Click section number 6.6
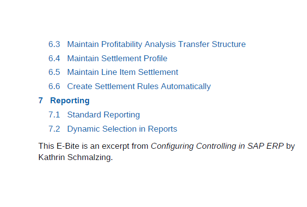 [54, 87]
